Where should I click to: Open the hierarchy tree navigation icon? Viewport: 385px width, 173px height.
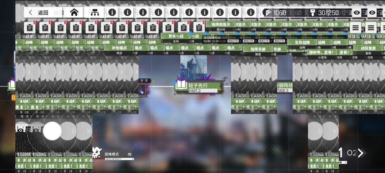pyautogui.click(x=94, y=12)
